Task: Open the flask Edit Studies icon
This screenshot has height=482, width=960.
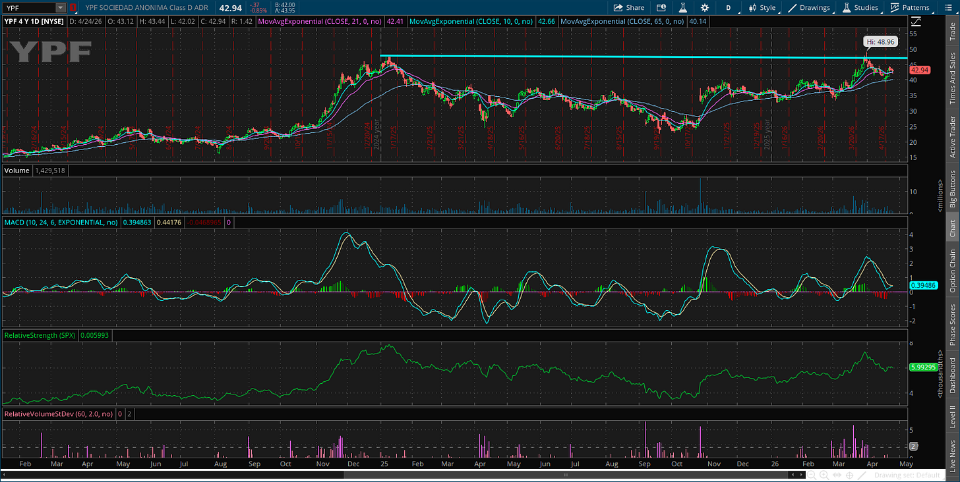Action: (x=684, y=8)
